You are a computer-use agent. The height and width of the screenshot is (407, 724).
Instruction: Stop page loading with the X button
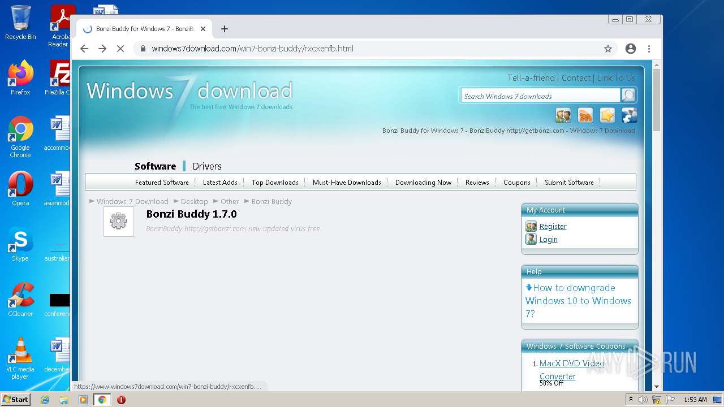120,49
